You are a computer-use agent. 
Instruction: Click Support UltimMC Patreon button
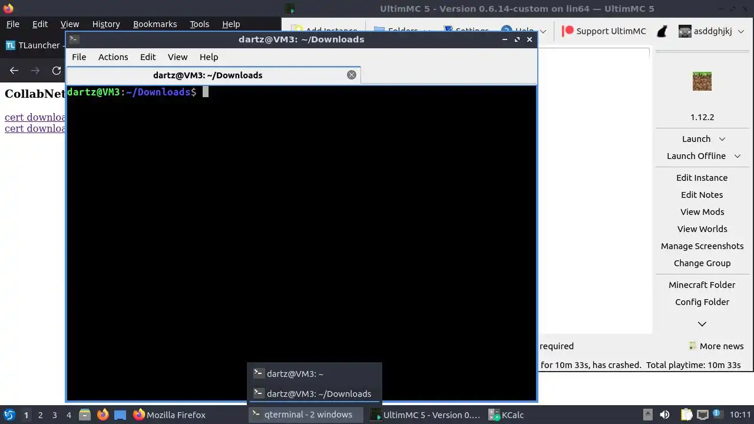(x=604, y=31)
